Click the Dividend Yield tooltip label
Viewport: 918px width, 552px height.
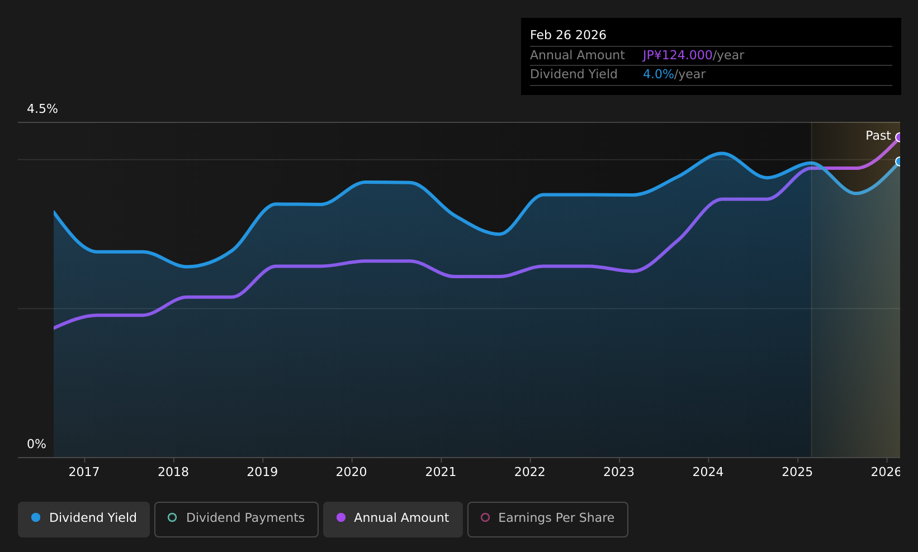click(574, 74)
